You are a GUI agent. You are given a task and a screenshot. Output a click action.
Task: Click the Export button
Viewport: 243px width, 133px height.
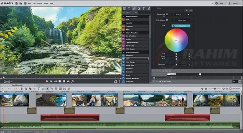235,3
